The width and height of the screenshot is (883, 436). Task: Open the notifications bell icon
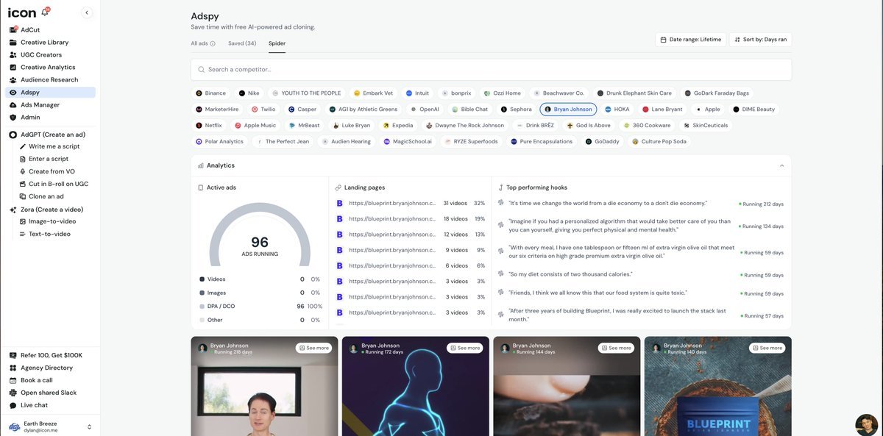pos(45,12)
